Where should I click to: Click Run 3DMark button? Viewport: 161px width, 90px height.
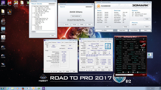point(104,30)
